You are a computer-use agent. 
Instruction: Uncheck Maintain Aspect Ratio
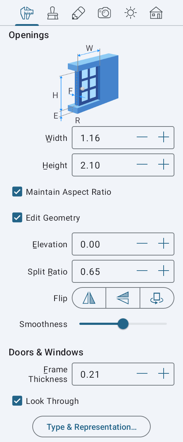click(x=17, y=192)
